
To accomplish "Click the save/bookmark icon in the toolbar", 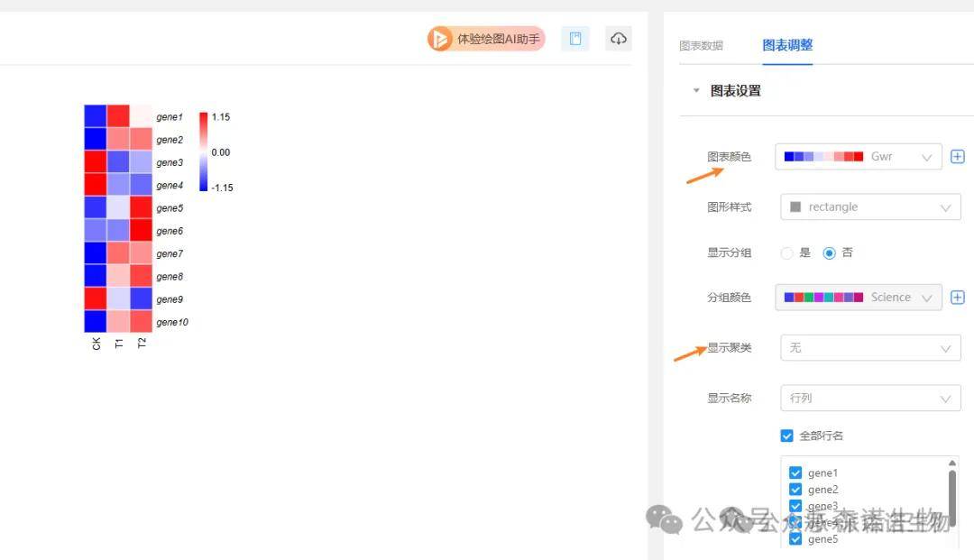I will [574, 39].
